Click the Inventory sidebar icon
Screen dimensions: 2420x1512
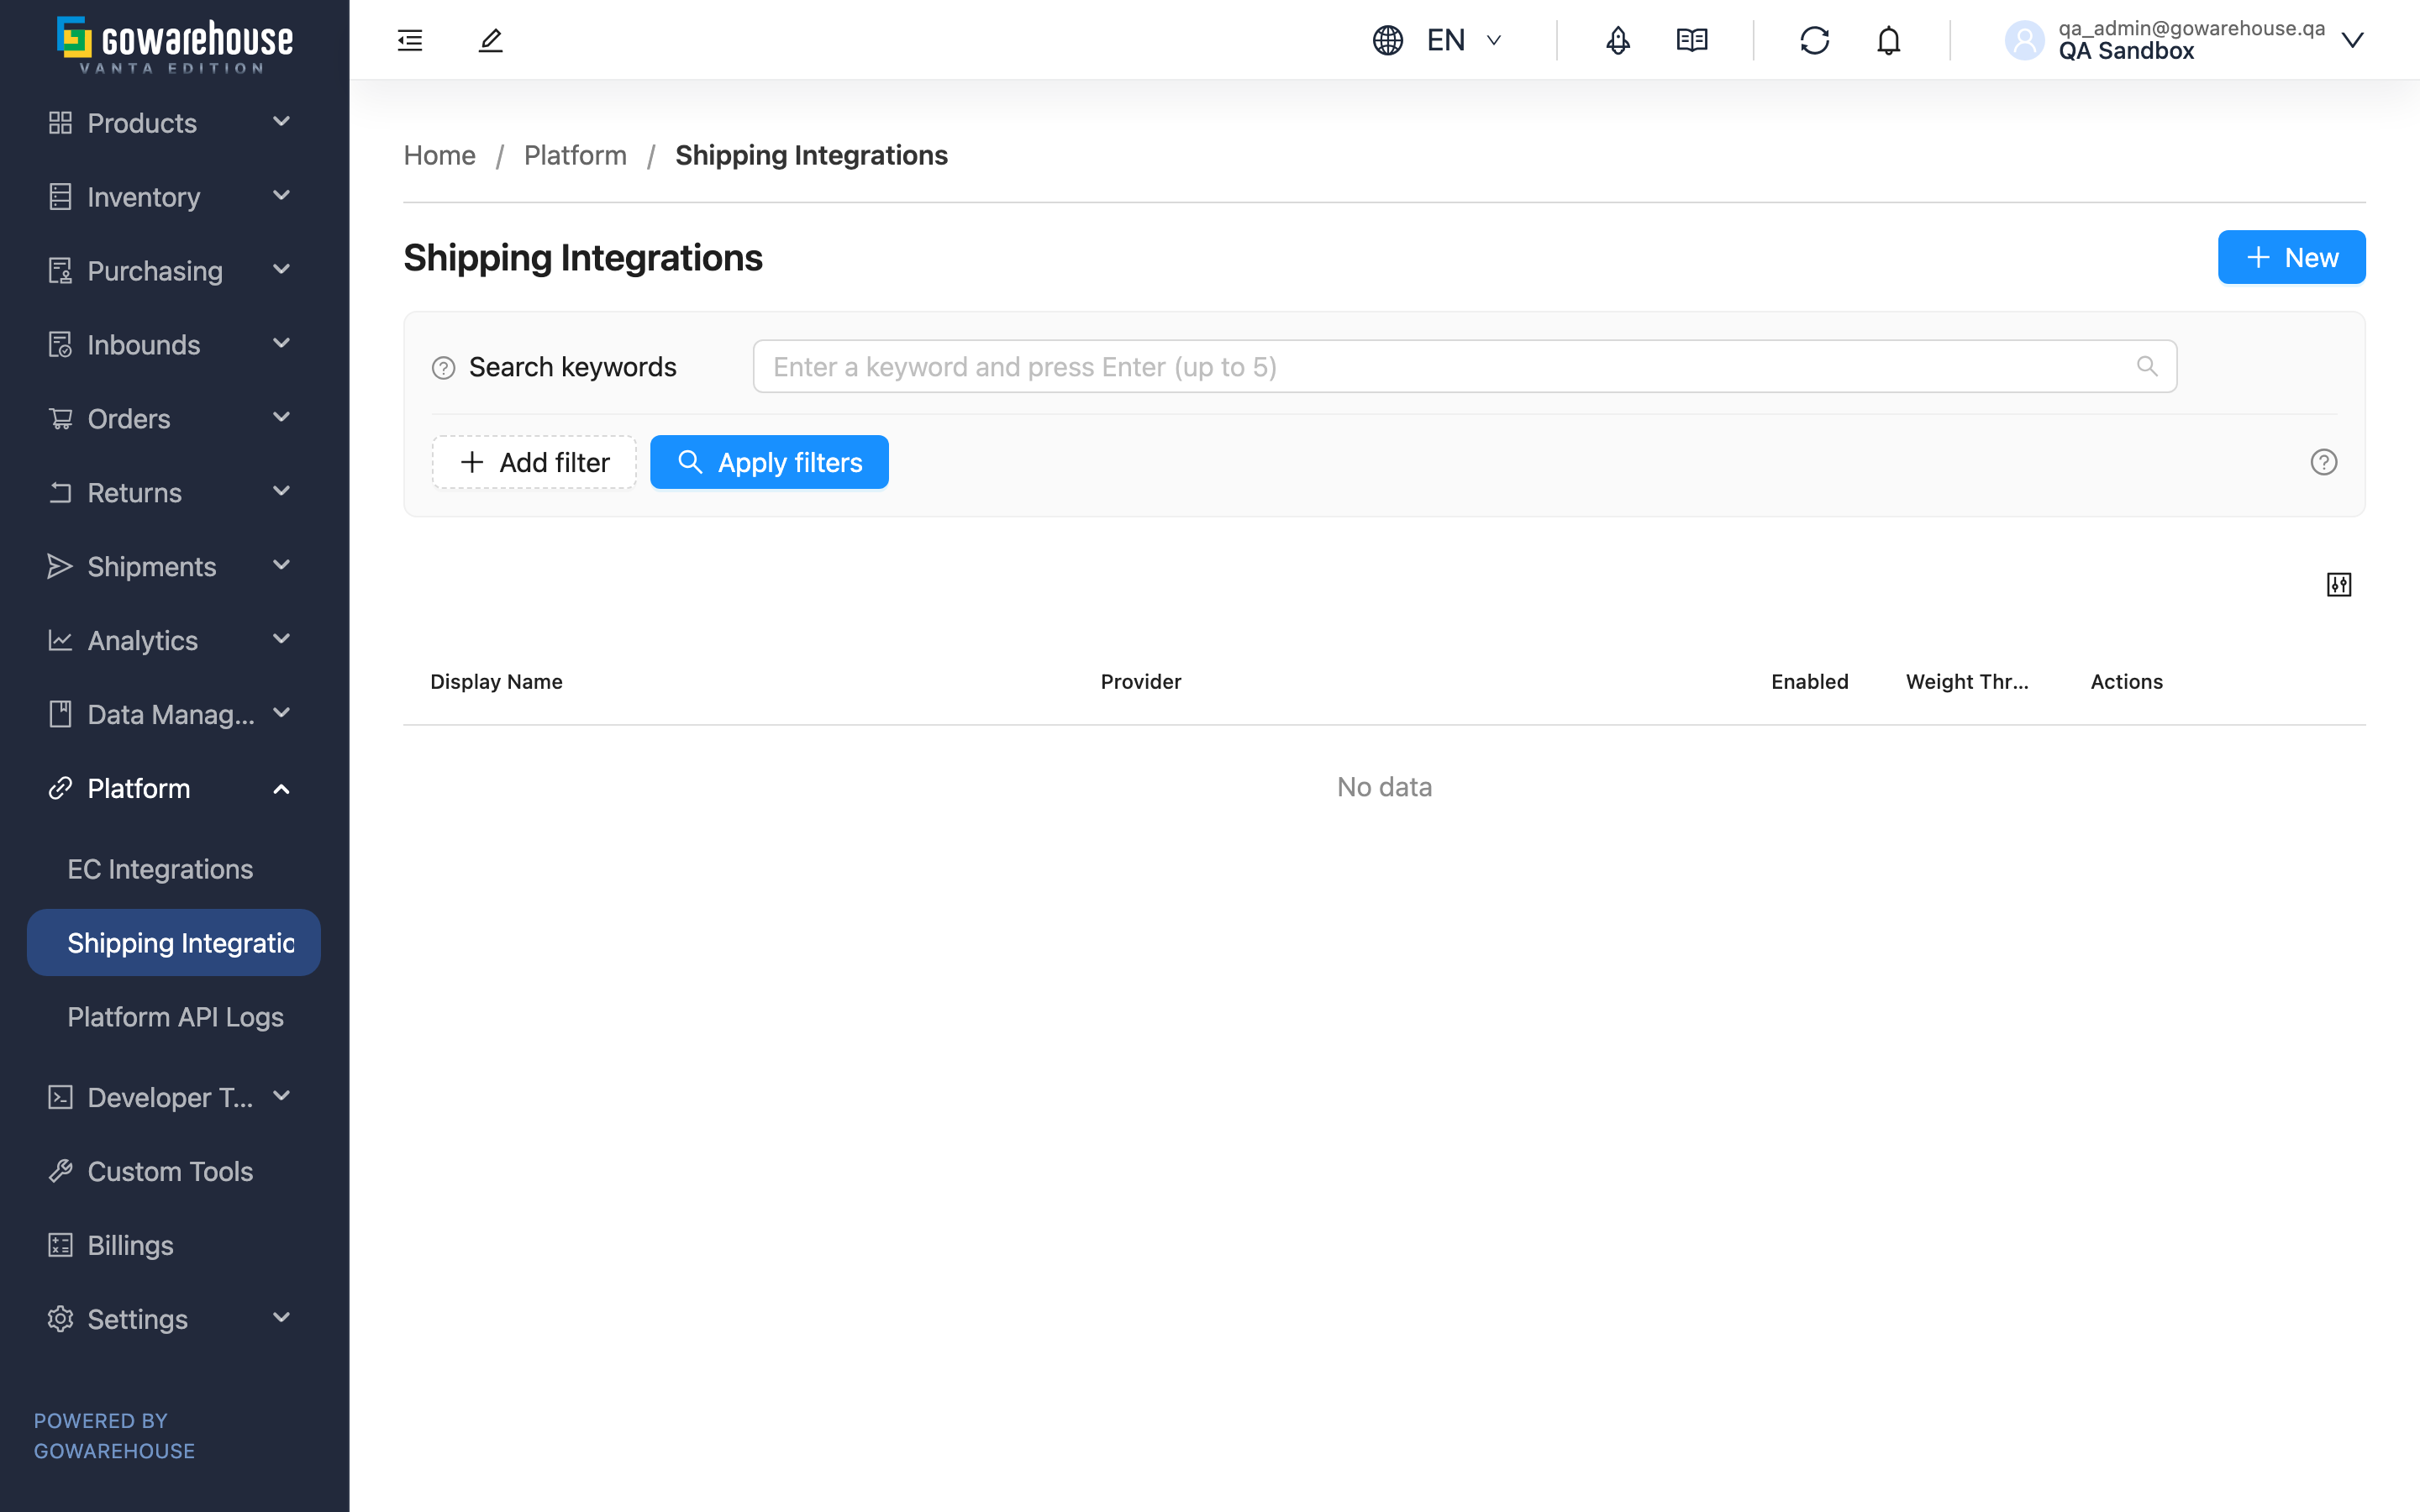tap(60, 197)
